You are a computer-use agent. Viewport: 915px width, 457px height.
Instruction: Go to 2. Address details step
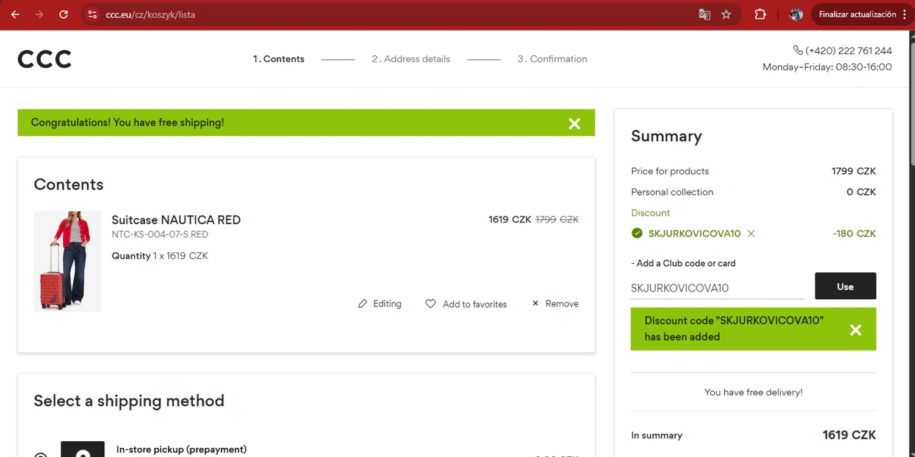411,59
